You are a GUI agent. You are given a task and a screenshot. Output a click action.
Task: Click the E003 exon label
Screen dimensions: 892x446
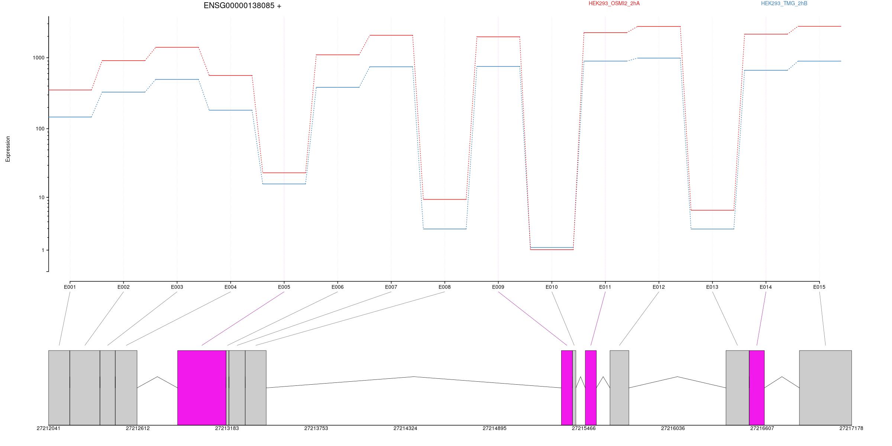click(177, 287)
